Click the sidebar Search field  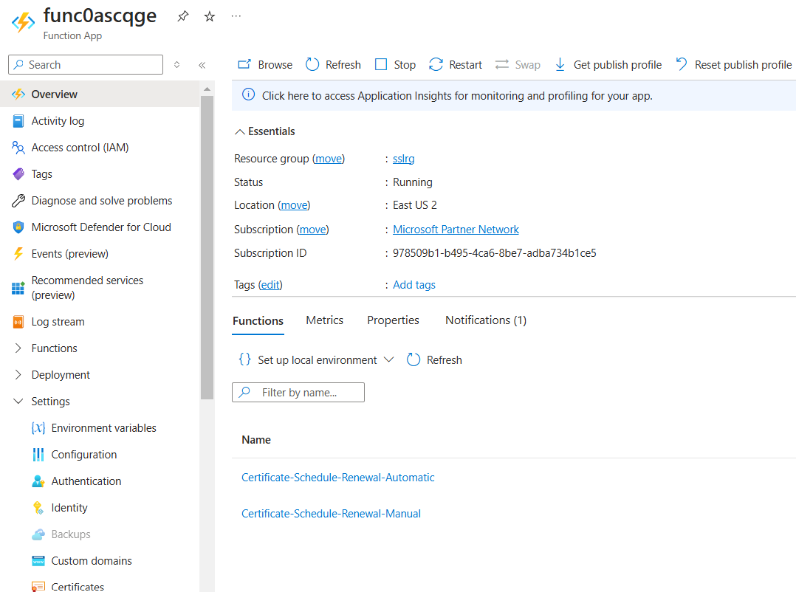[86, 64]
